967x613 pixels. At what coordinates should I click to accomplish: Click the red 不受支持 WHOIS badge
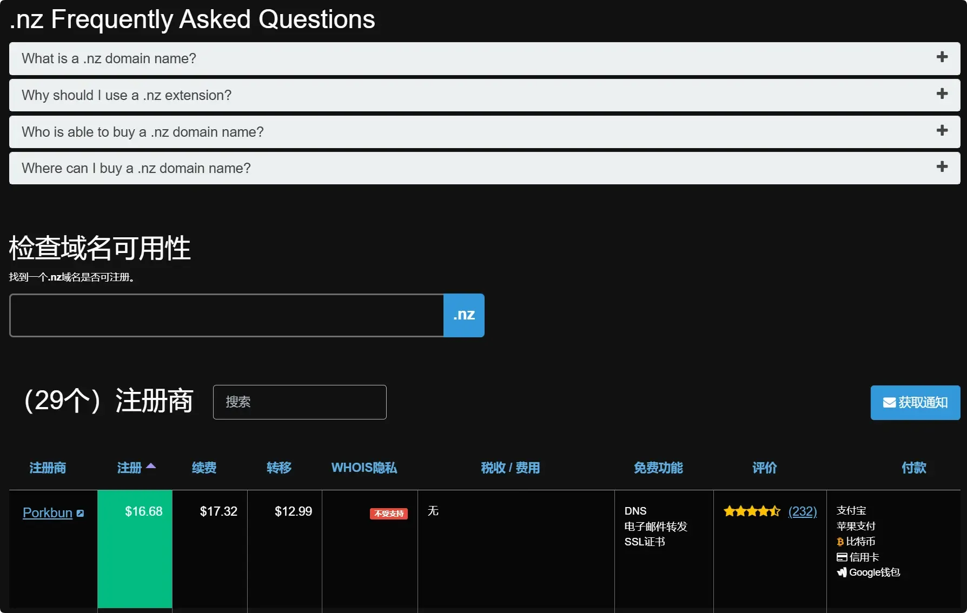coord(388,514)
